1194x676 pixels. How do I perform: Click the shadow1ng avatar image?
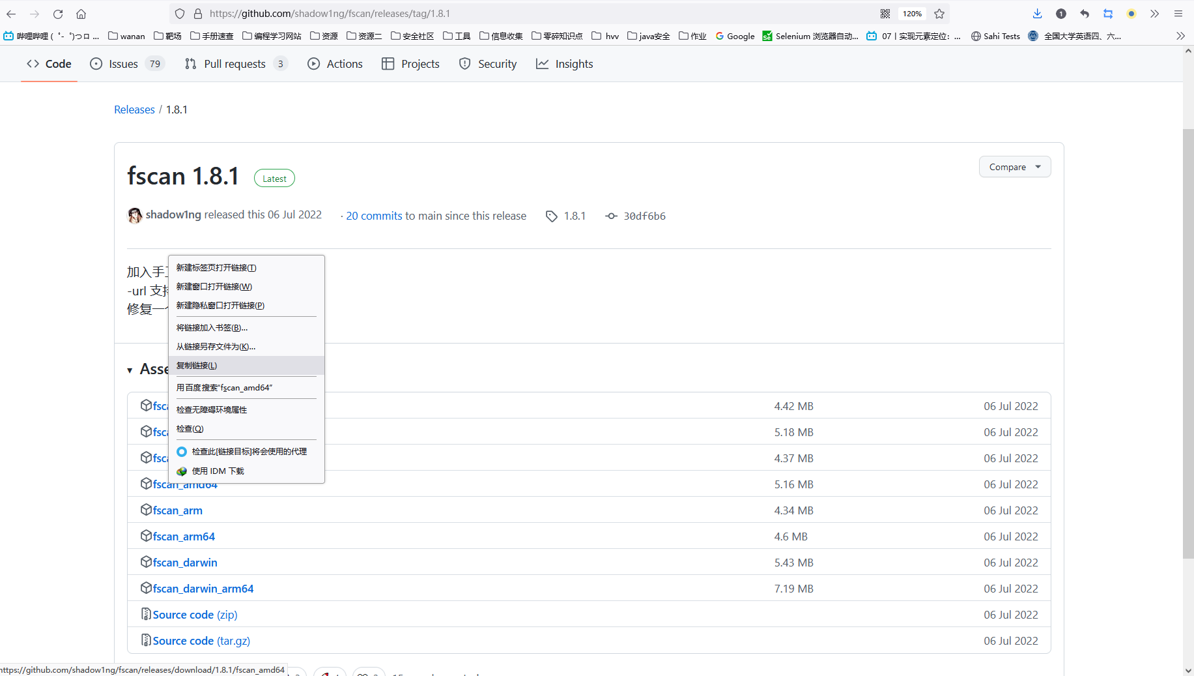click(135, 215)
